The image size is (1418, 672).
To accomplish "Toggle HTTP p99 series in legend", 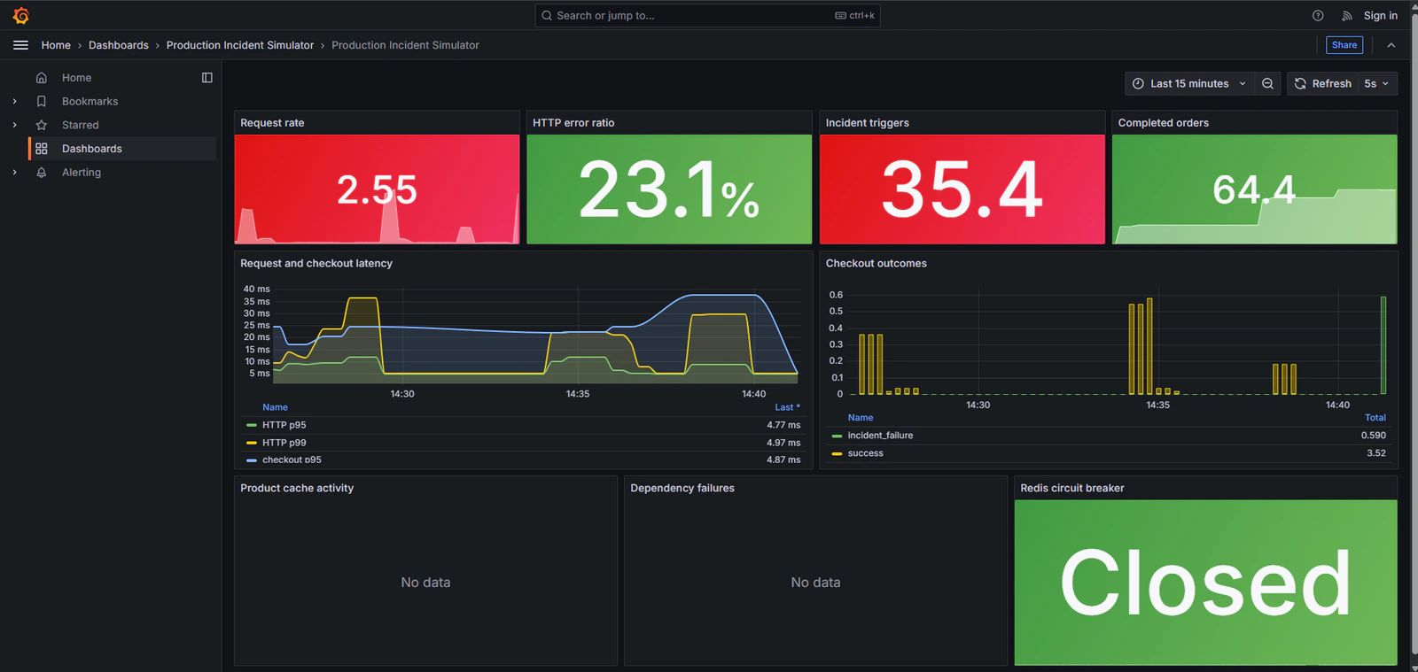I will pyautogui.click(x=284, y=443).
